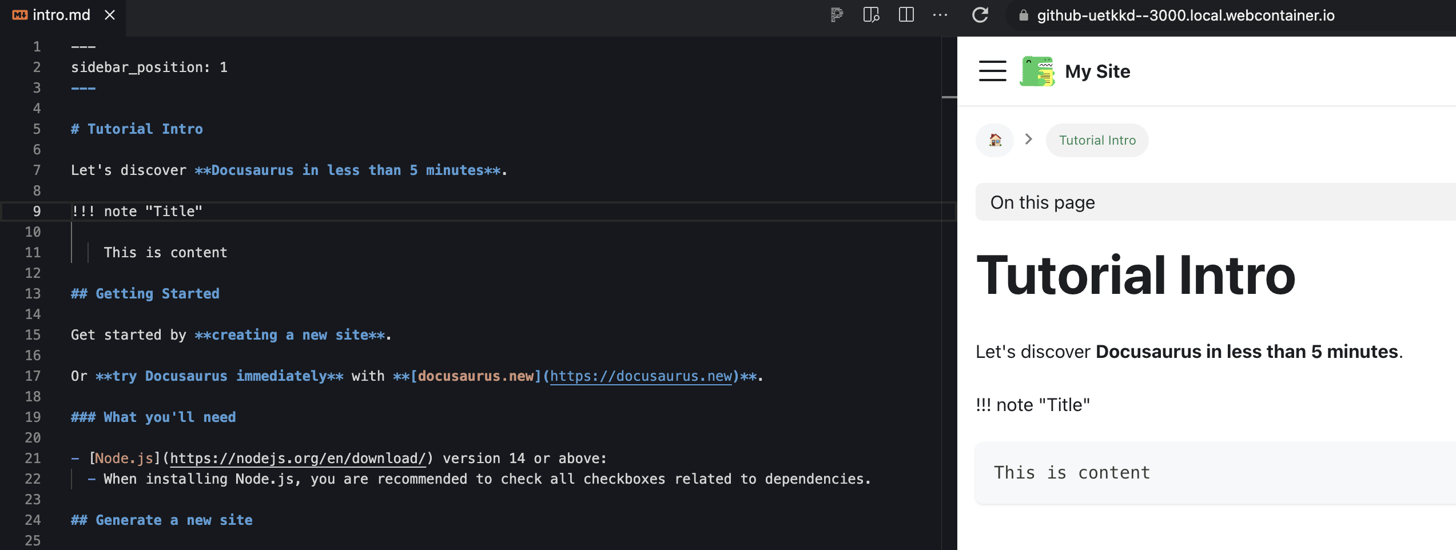Select line number 9 in the gutter
Image resolution: width=1456 pixels, height=550 pixels.
pos(37,211)
